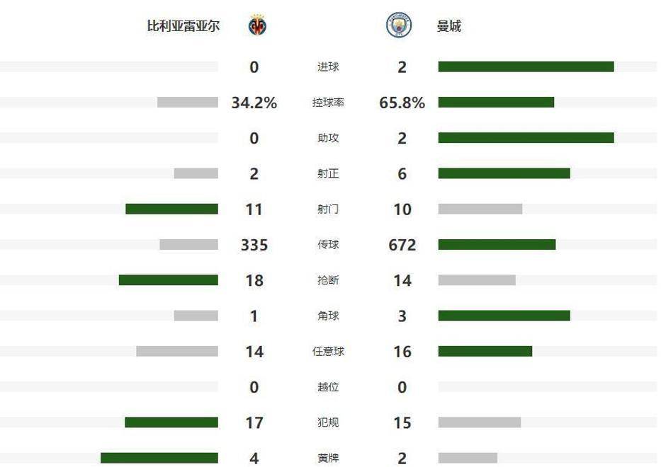Viewport: 661px width, 467px height.
Task: Click the 黄牌 stat label
Action: [328, 458]
